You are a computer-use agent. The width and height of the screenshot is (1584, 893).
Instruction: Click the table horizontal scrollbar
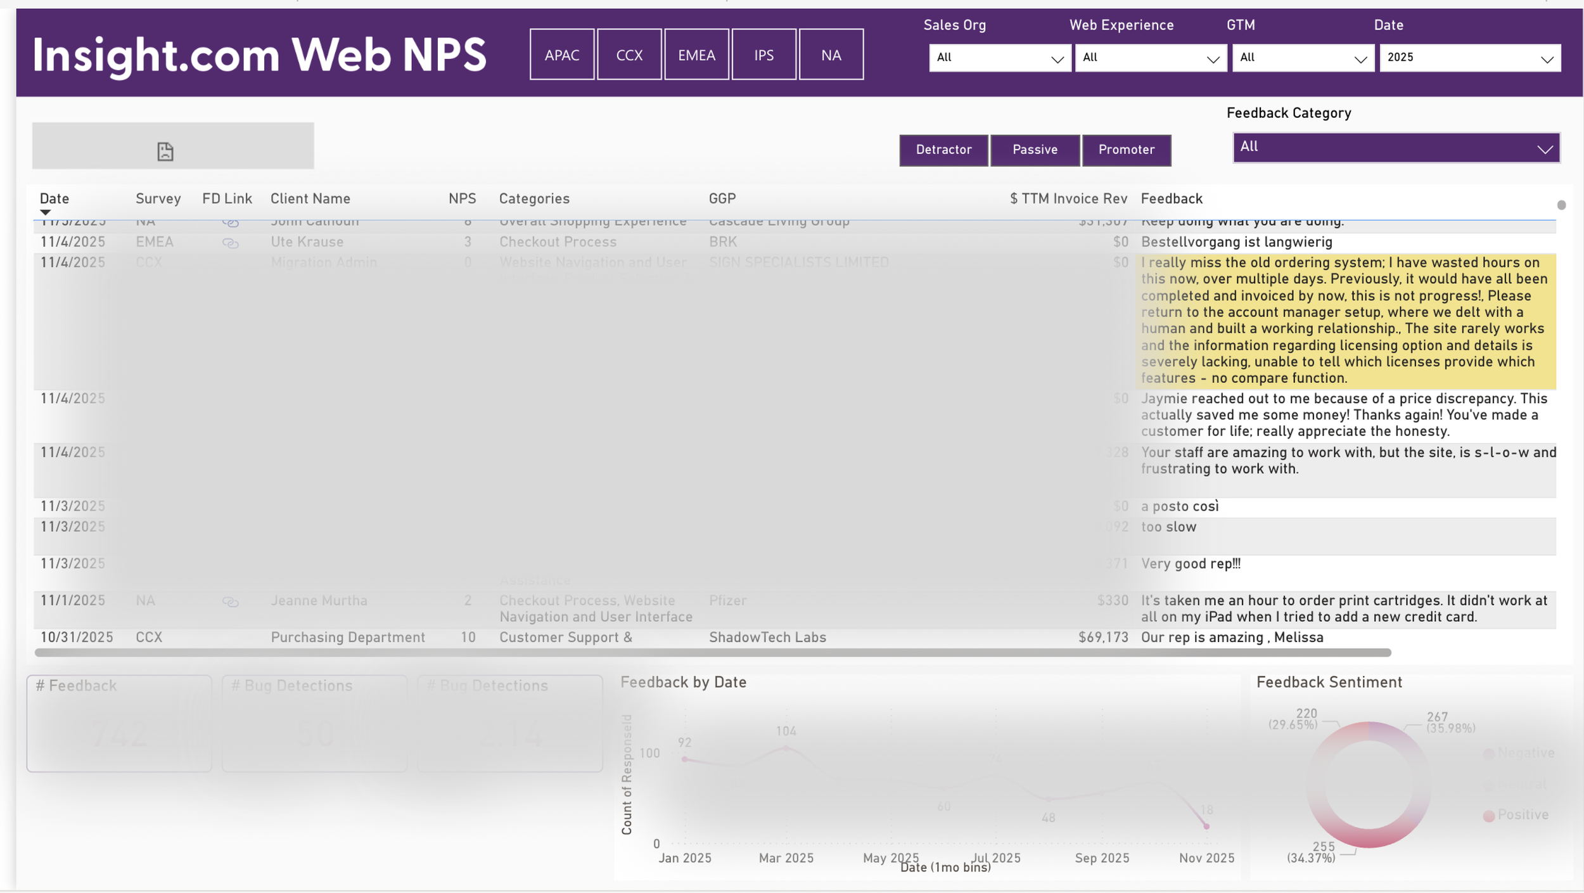tap(712, 652)
